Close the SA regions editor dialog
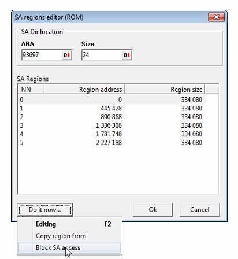Screen dimensions: 238x259 coord(217,17)
